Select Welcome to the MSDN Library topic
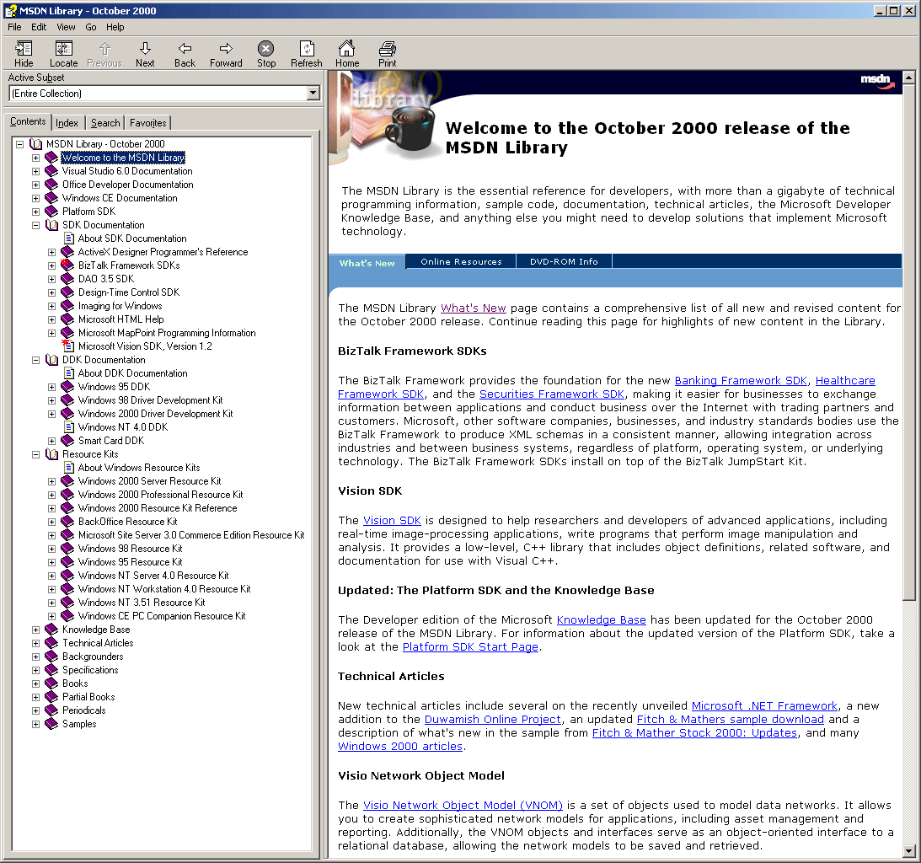Viewport: 921px width, 863px height. (x=123, y=158)
